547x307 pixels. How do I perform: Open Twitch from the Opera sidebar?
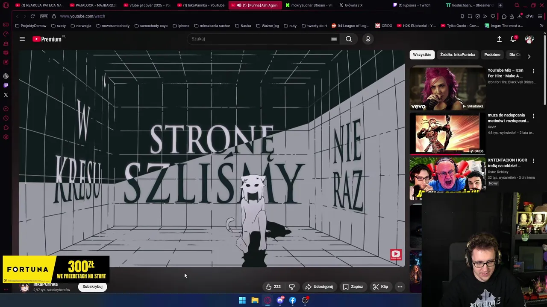pyautogui.click(x=6, y=85)
